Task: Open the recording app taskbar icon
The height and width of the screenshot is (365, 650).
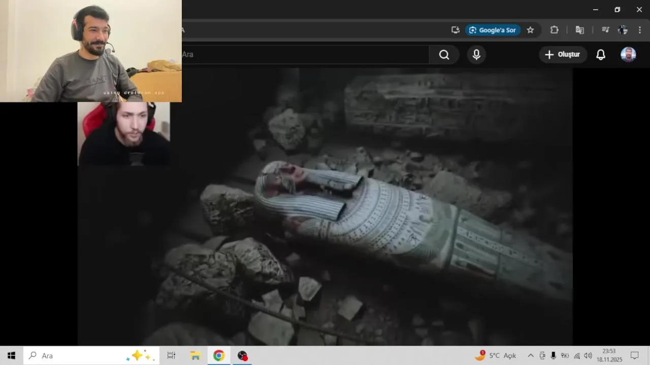Action: (x=243, y=355)
